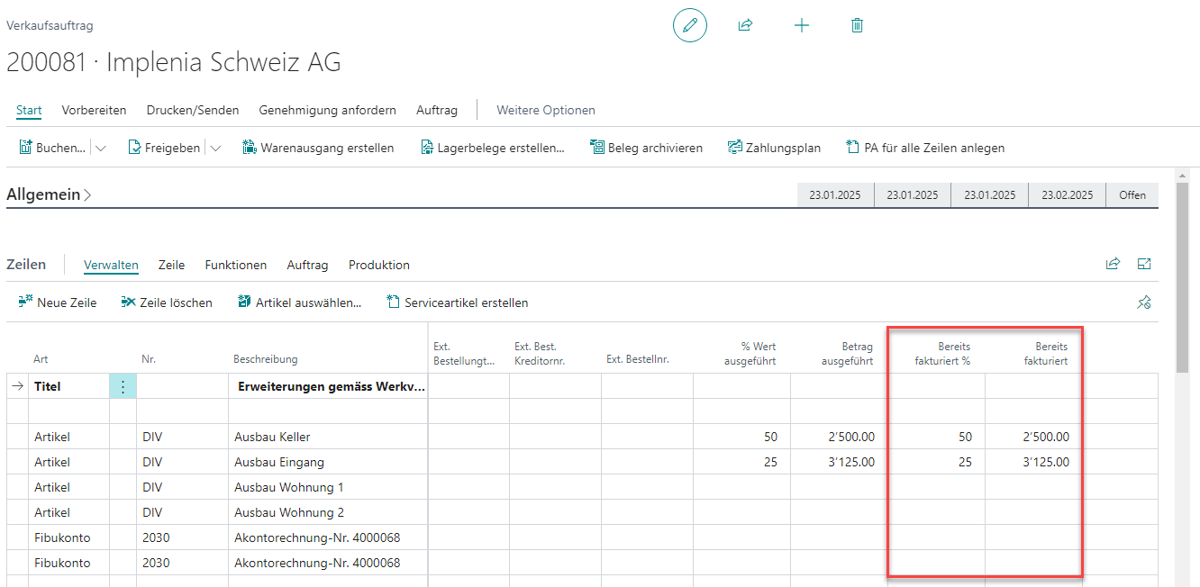Open the three-dot row menu for Titel row
The height and width of the screenshot is (587, 1200).
coord(123,386)
